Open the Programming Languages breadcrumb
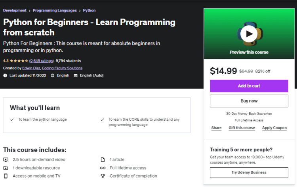The width and height of the screenshot is (297, 187). pos(55,10)
